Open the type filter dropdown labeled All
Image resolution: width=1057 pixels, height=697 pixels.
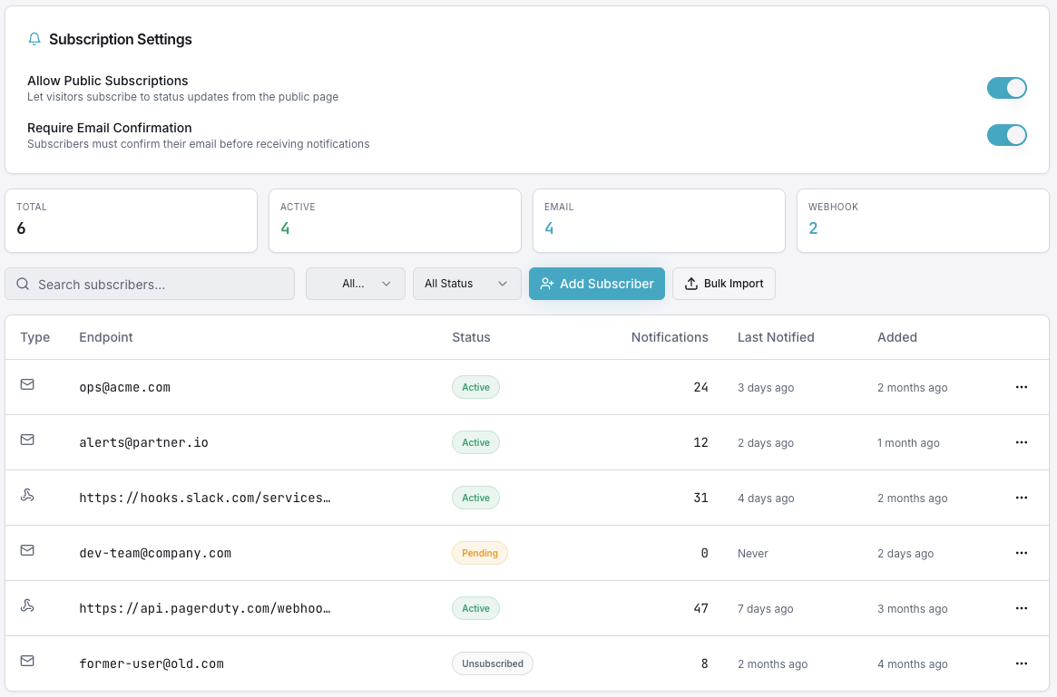(355, 284)
